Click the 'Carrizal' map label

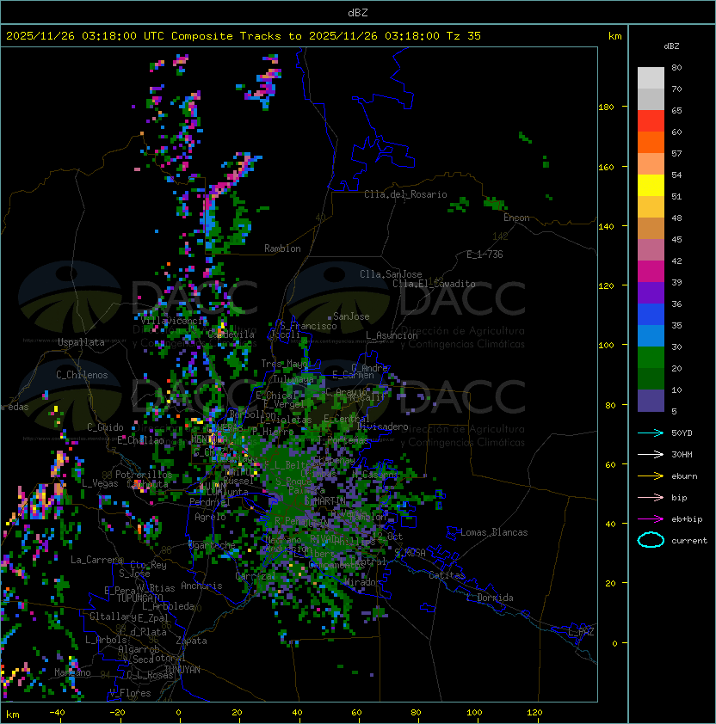click(x=256, y=576)
